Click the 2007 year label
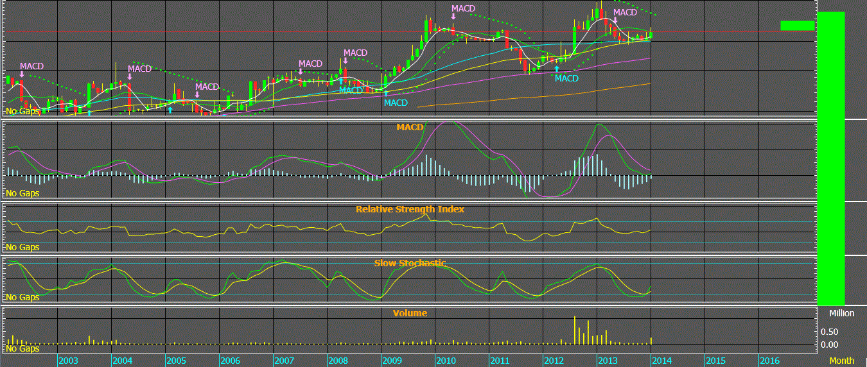 [285, 361]
